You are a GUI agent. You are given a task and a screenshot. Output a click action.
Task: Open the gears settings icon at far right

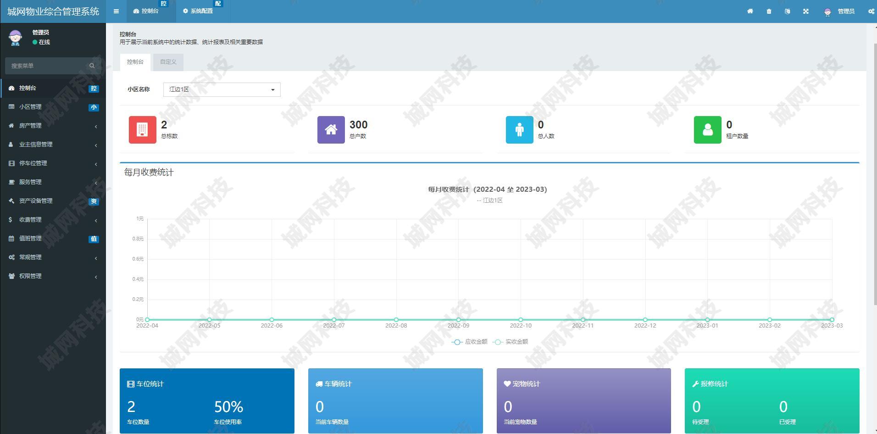(871, 11)
